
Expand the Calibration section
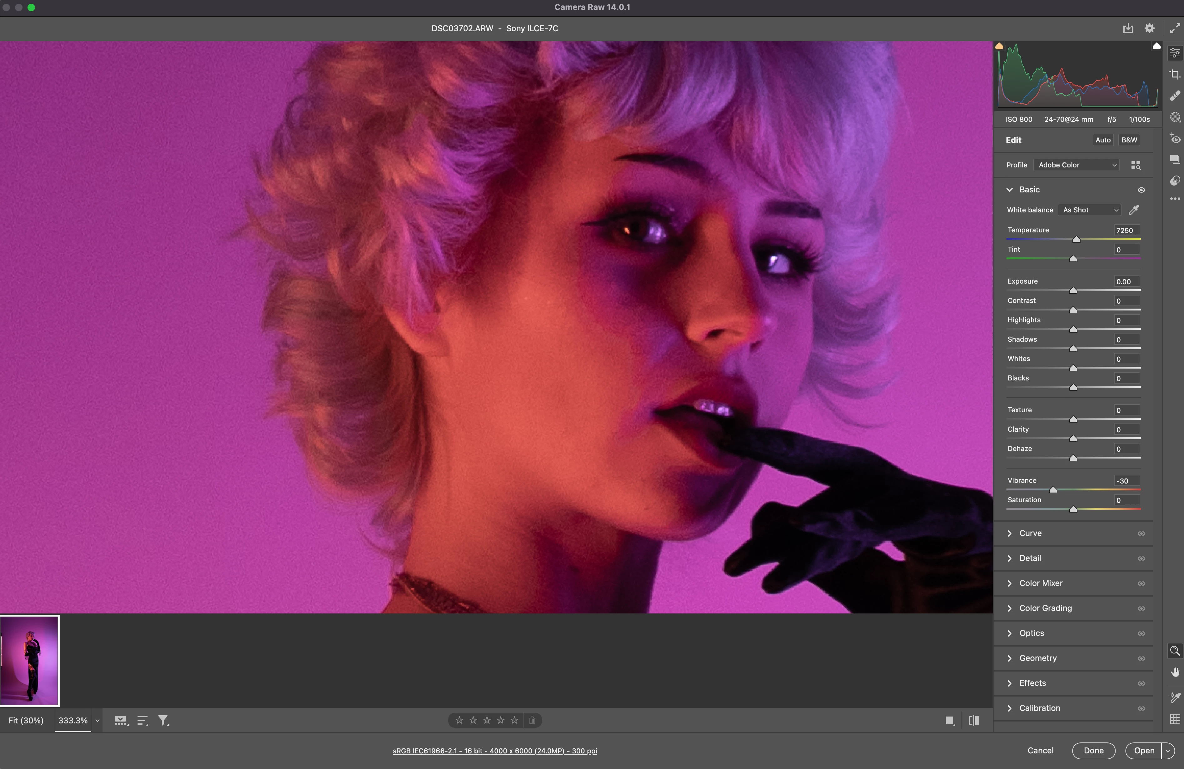[1039, 708]
